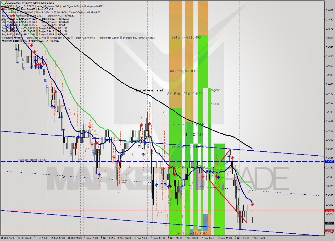Click the '31 Oct 2024' time axis label

click(7, 238)
